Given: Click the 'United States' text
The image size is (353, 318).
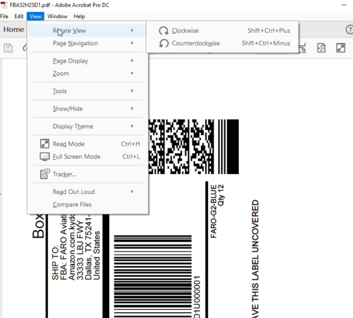Looking at the screenshot, I should 96,255.
